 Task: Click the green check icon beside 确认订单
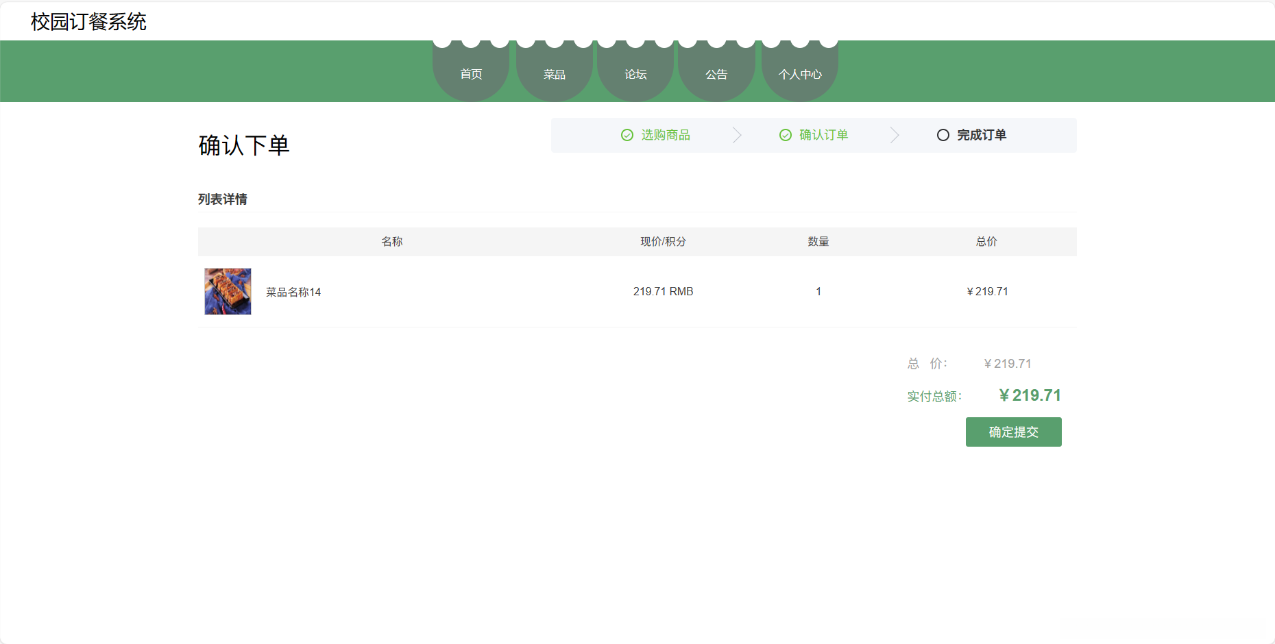click(x=786, y=135)
